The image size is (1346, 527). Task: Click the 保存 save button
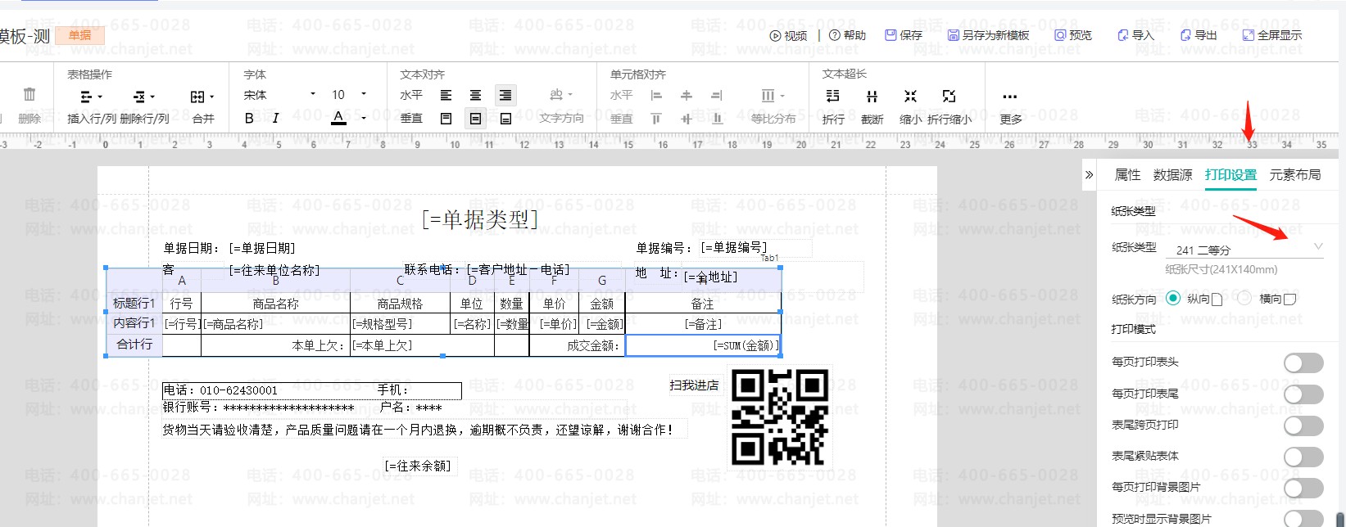(x=904, y=35)
